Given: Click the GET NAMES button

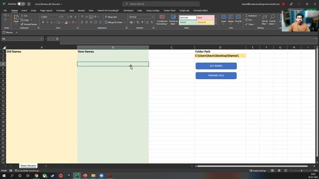Looking at the screenshot, I should click(x=216, y=66).
